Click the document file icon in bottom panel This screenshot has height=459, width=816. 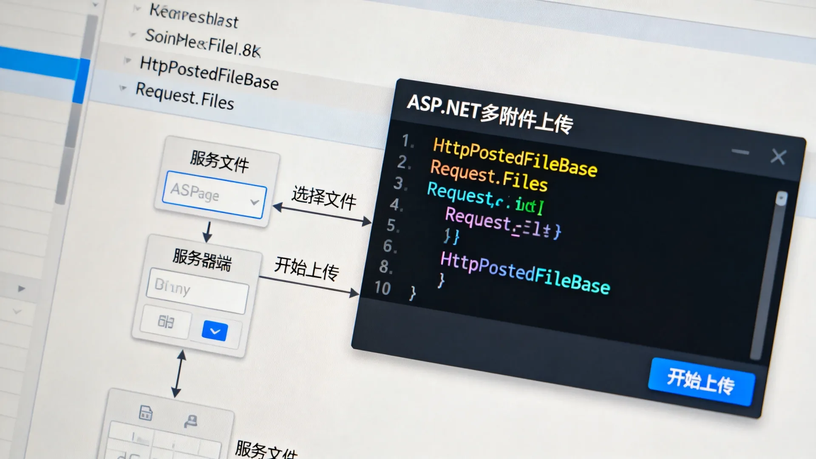click(146, 412)
